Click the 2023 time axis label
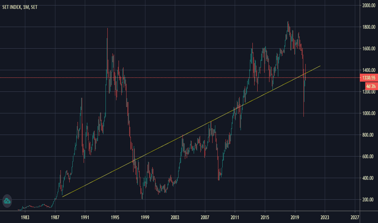Screen dimensions: 378x223 point(325,217)
